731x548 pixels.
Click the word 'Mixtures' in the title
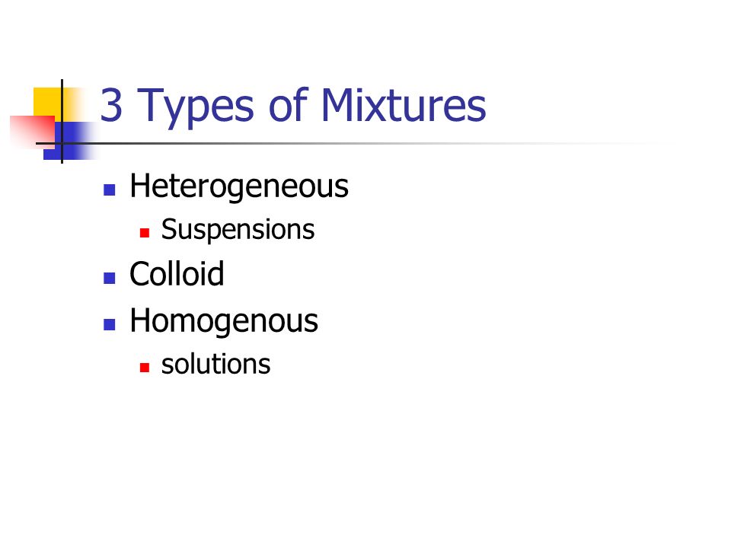[404, 106]
